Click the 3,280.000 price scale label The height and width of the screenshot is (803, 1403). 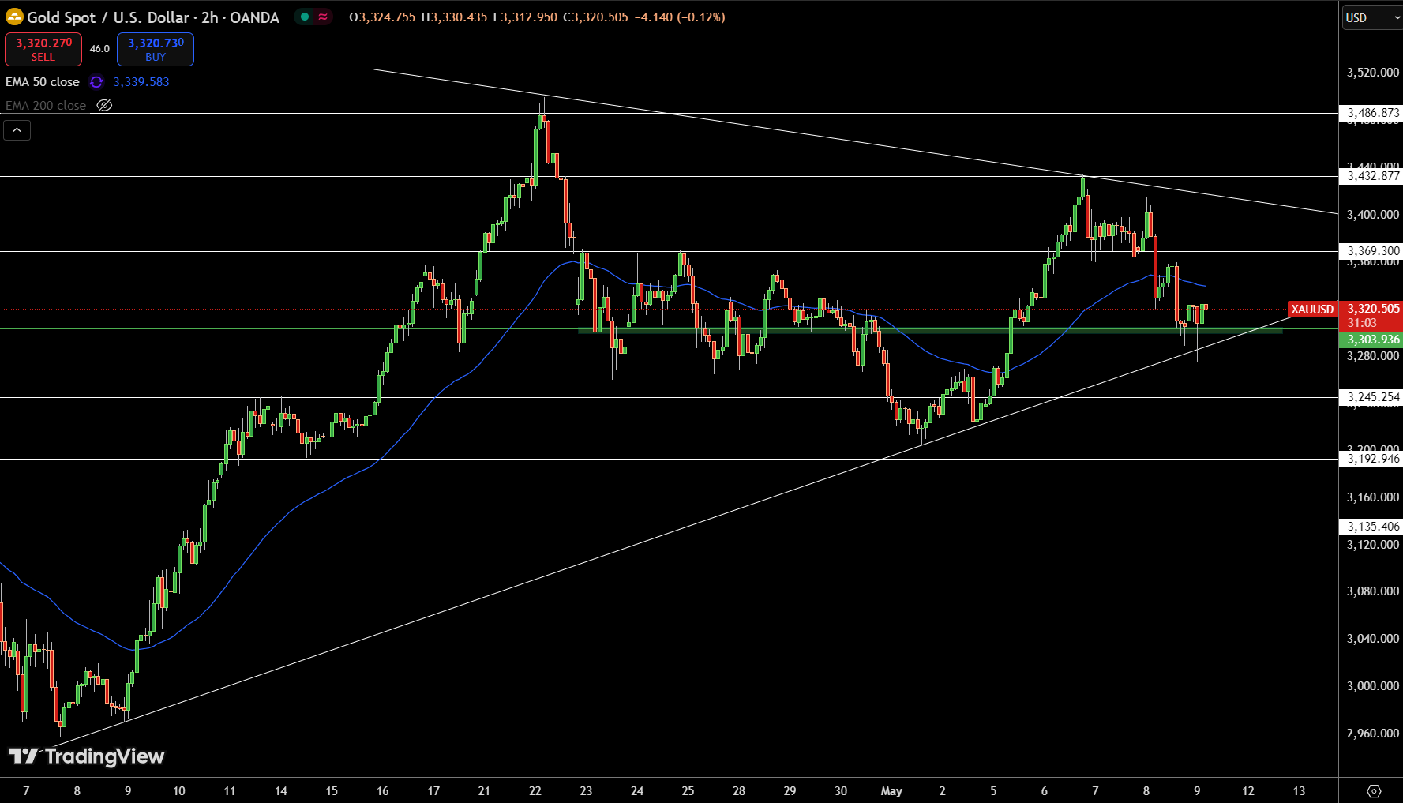coord(1372,356)
